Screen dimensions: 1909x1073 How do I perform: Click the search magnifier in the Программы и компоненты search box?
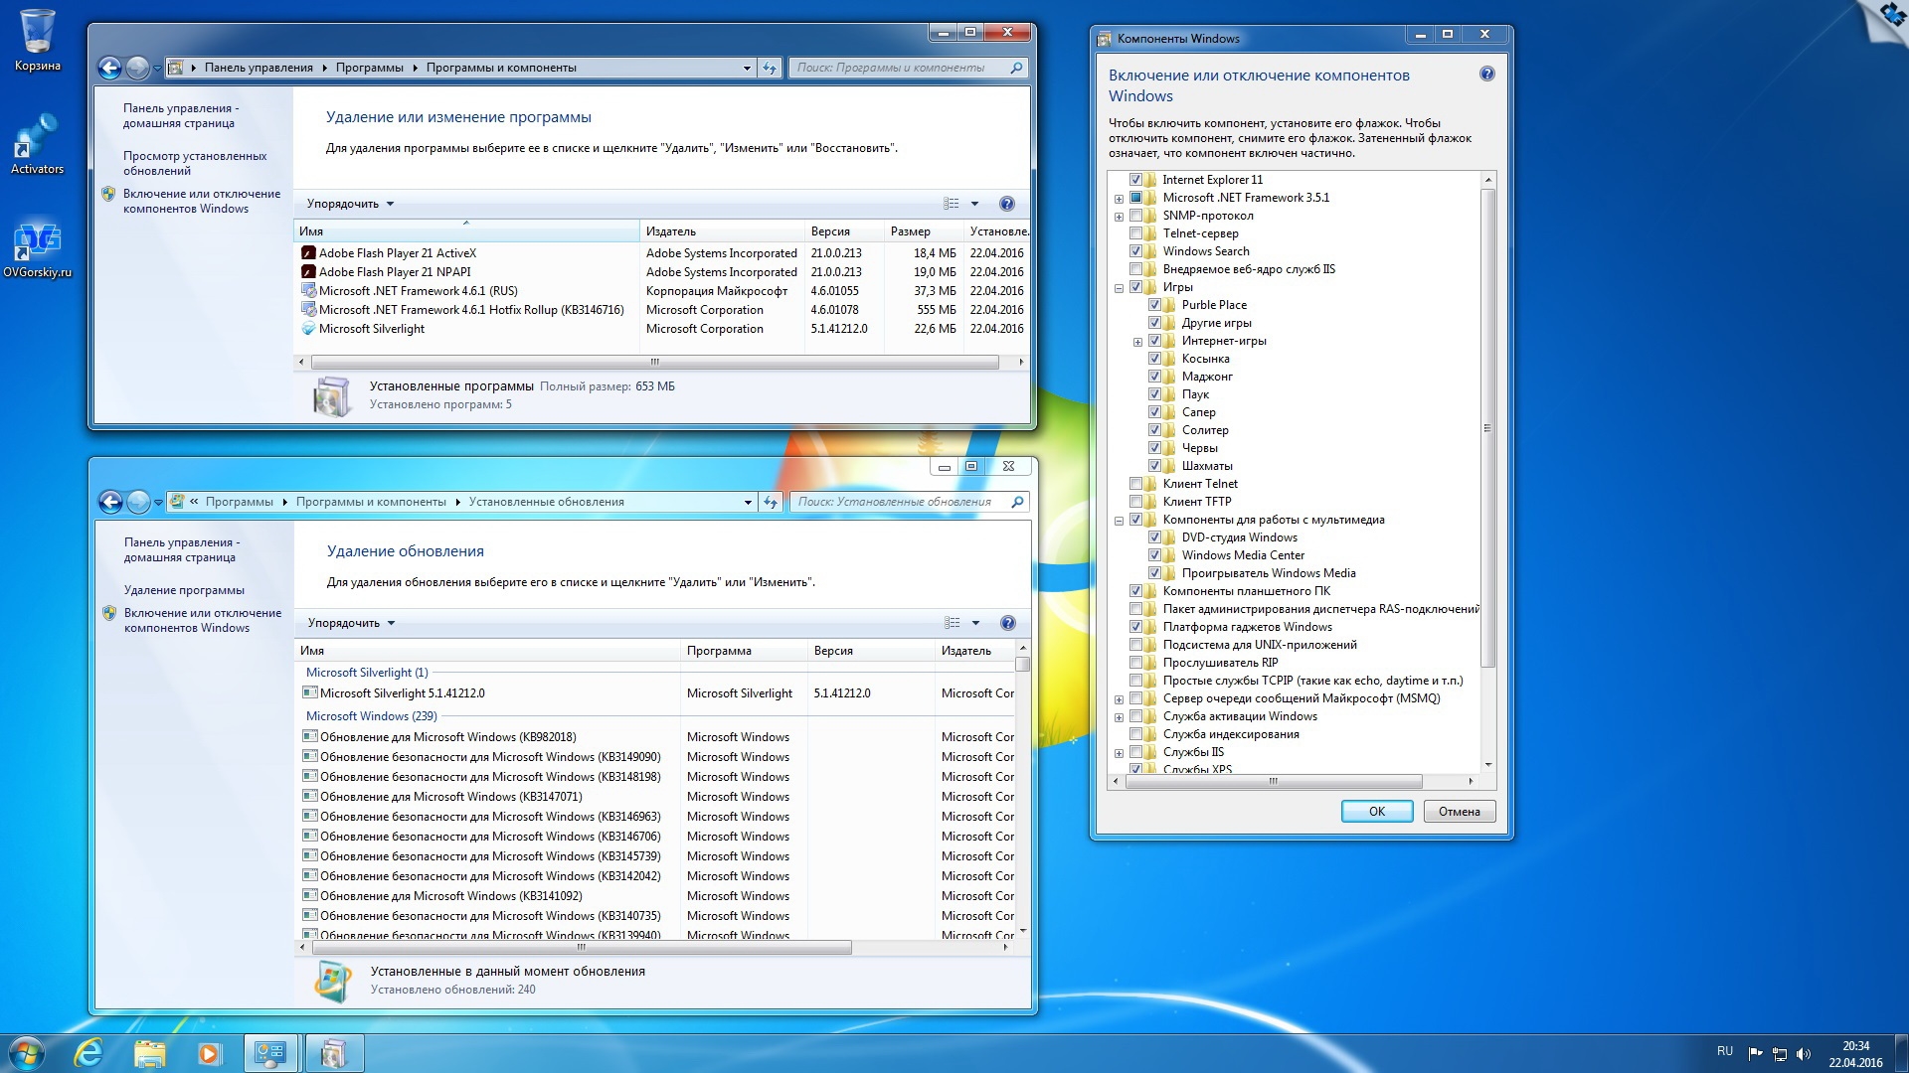pyautogui.click(x=1016, y=68)
